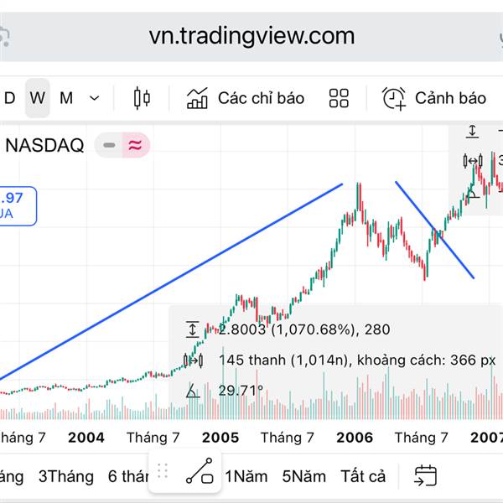Click the indicators chart icon
503x503 pixels.
coord(198,98)
